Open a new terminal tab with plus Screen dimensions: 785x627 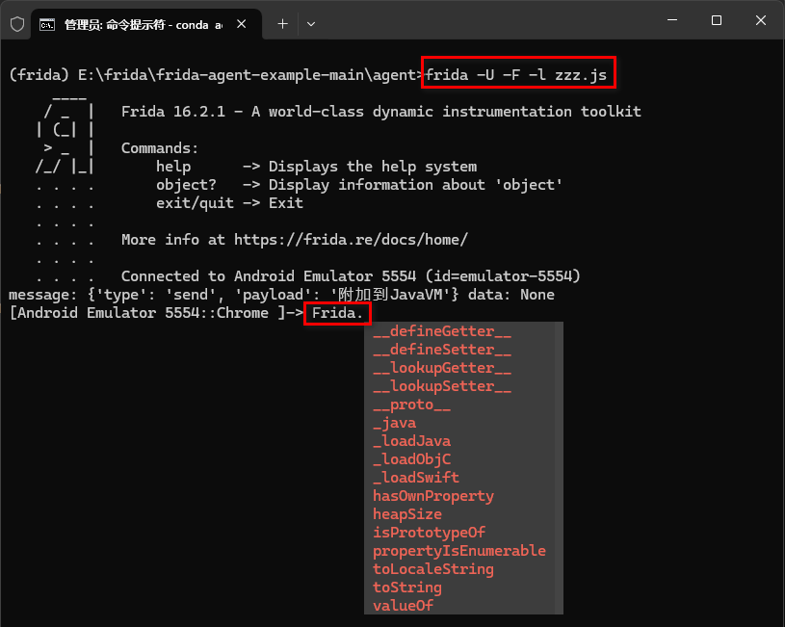click(283, 24)
